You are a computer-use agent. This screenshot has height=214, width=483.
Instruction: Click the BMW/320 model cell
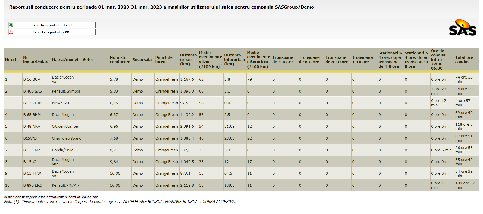[x=60, y=103]
